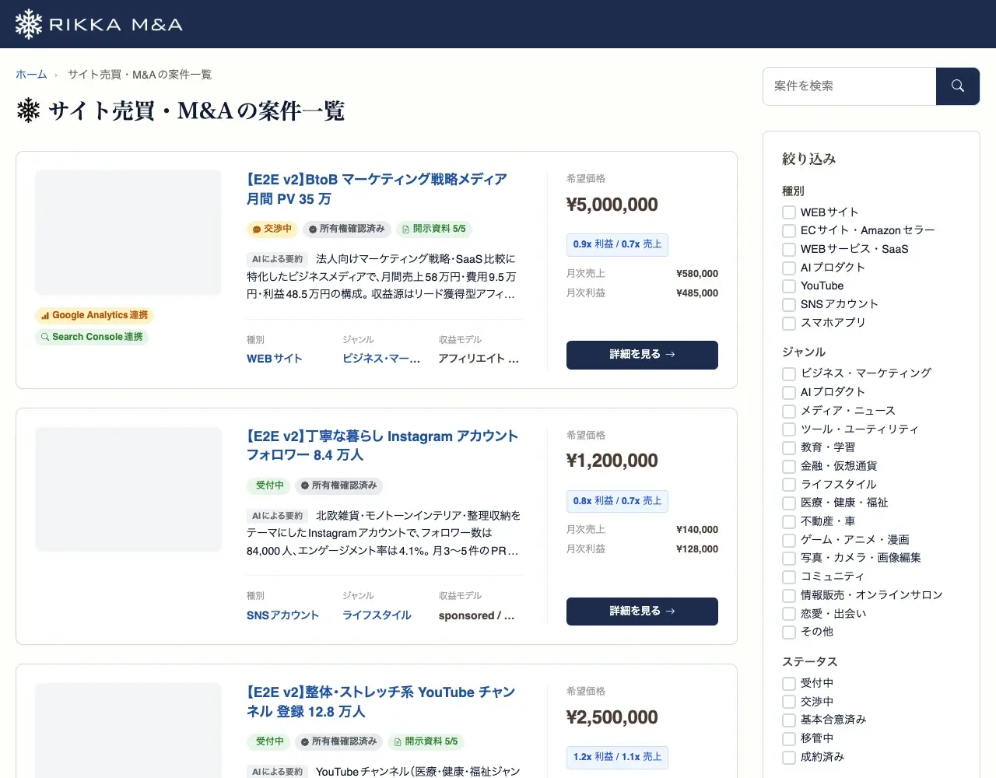The image size is (996, 778).
Task: Check 写真・カメラ・画像編集 genre filter
Action: 789,558
